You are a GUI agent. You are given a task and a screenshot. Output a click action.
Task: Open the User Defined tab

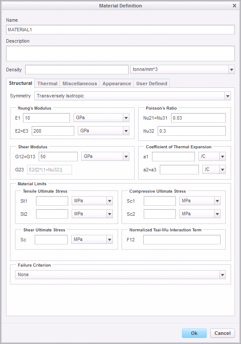click(152, 83)
